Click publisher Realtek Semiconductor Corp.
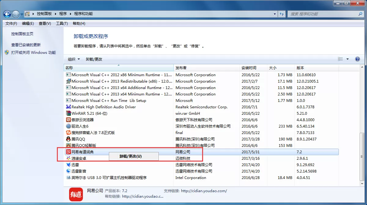 [x=202, y=107]
